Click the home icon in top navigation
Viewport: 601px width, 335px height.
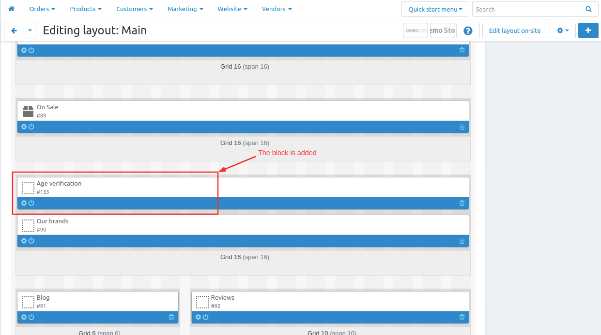pos(12,9)
